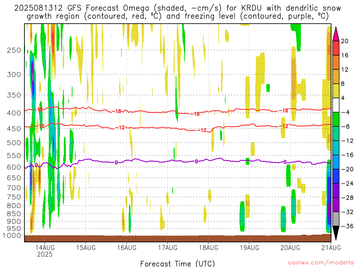357x267 pixels.
Task: Click the 750 pressure level label
Action: [14, 197]
